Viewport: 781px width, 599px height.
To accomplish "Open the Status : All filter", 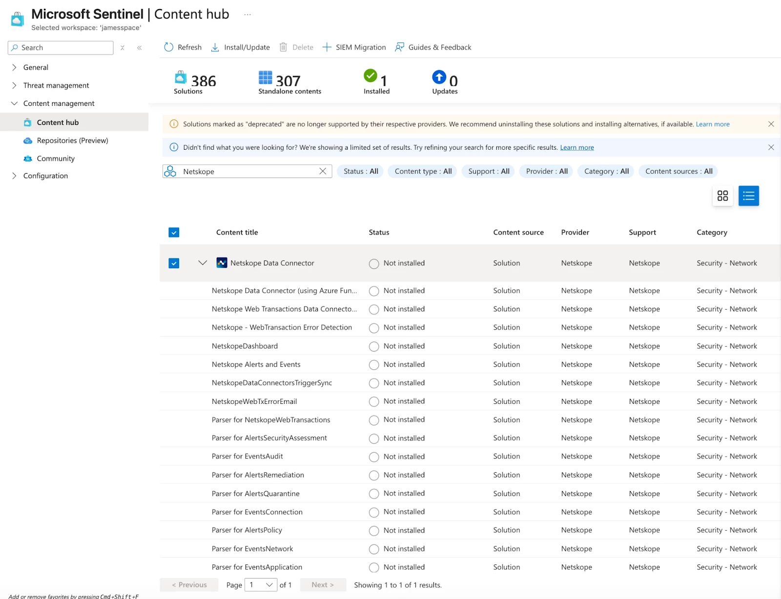I will (x=361, y=171).
